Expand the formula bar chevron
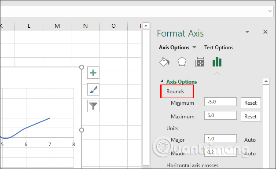 (270, 11)
